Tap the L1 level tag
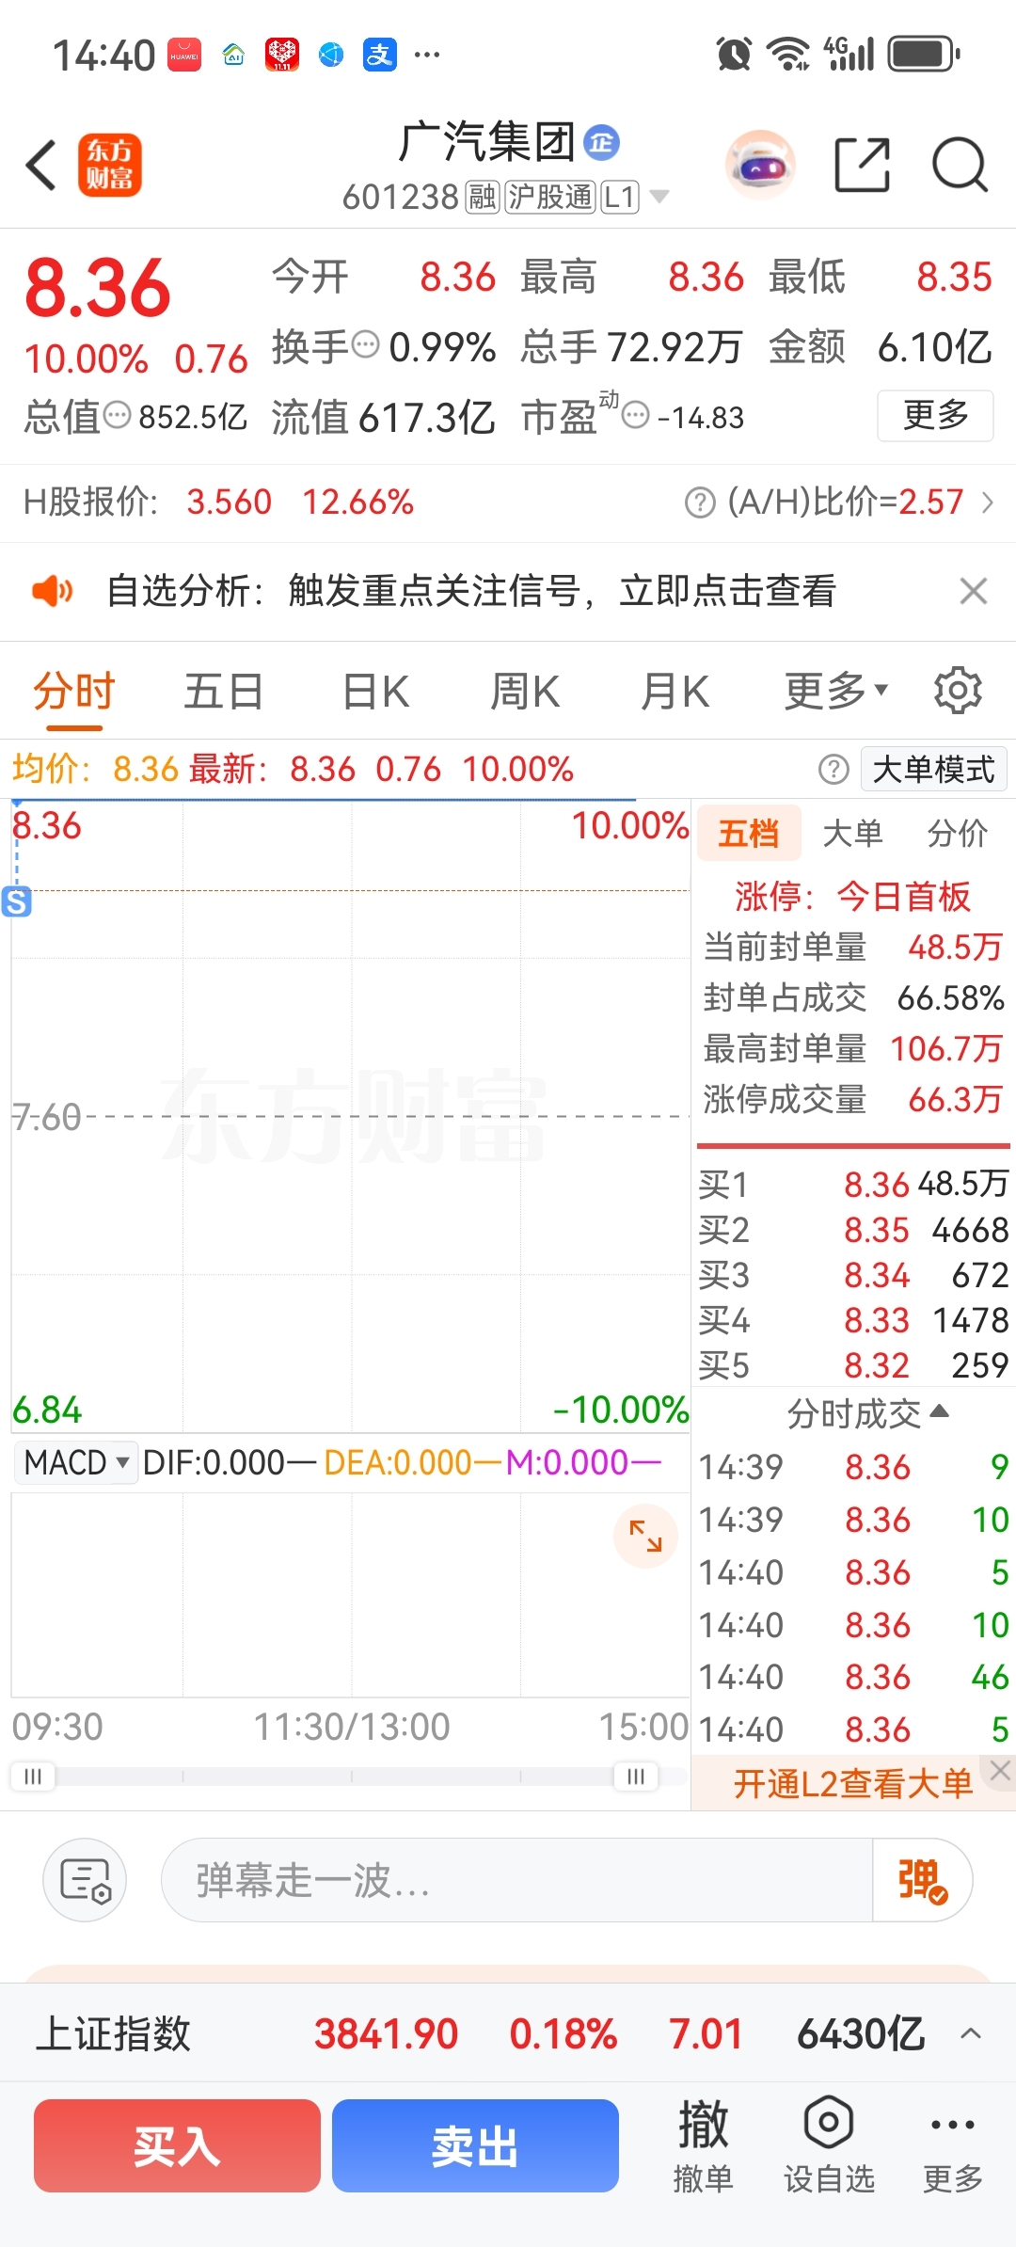The image size is (1016, 2247). 620,197
